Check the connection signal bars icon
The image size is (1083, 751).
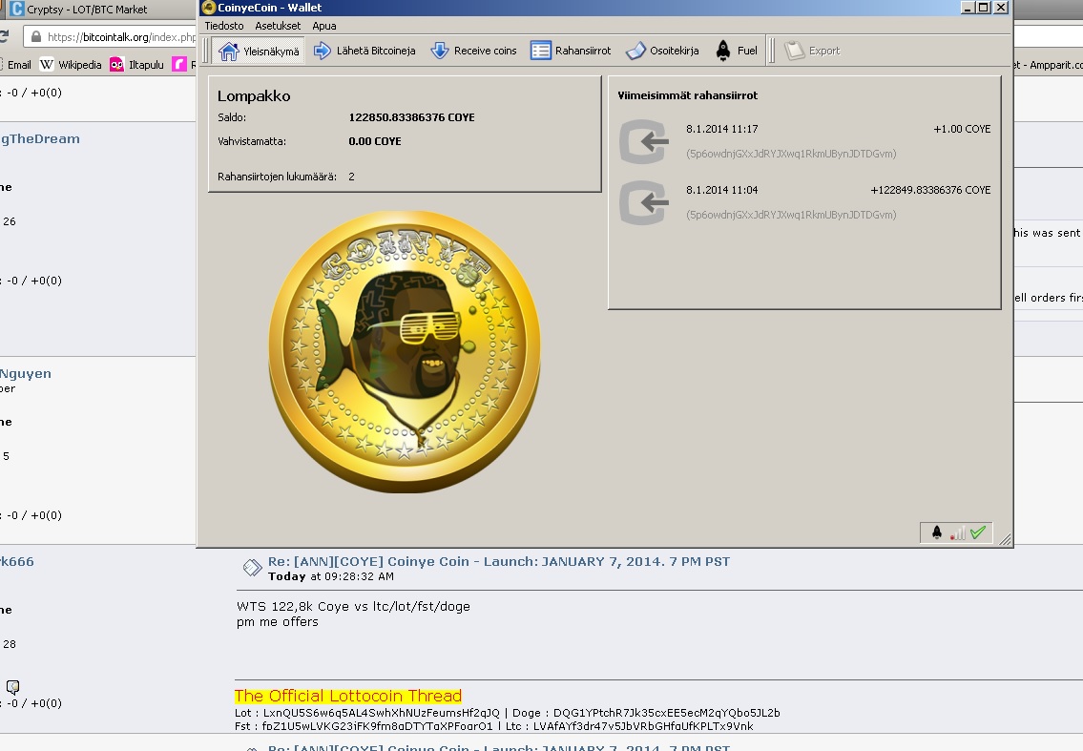click(957, 532)
